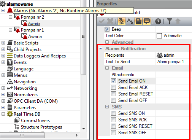The height and width of the screenshot is (140, 192).
Task: Collapse the Pompa nr 1 node
Action: click(10, 30)
